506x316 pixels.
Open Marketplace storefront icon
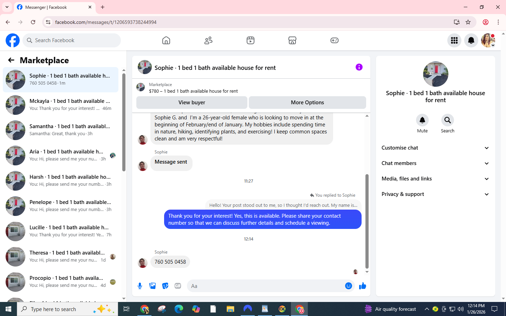tap(292, 40)
